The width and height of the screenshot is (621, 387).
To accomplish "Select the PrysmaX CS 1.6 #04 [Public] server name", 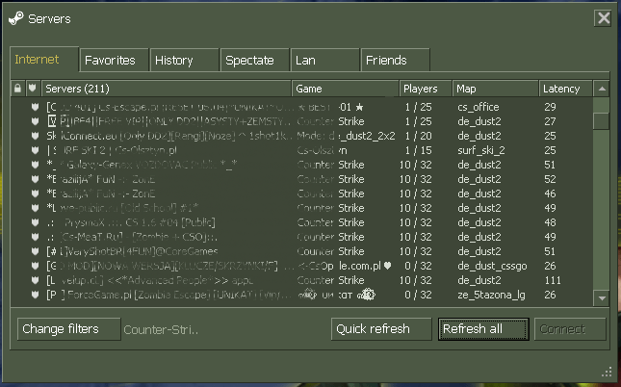I will 131,222.
